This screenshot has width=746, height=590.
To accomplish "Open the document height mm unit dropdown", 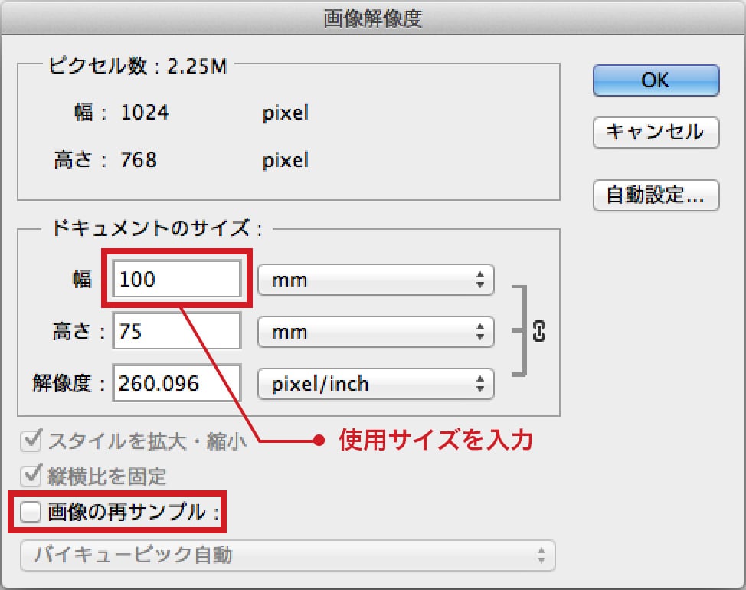I will point(376,333).
